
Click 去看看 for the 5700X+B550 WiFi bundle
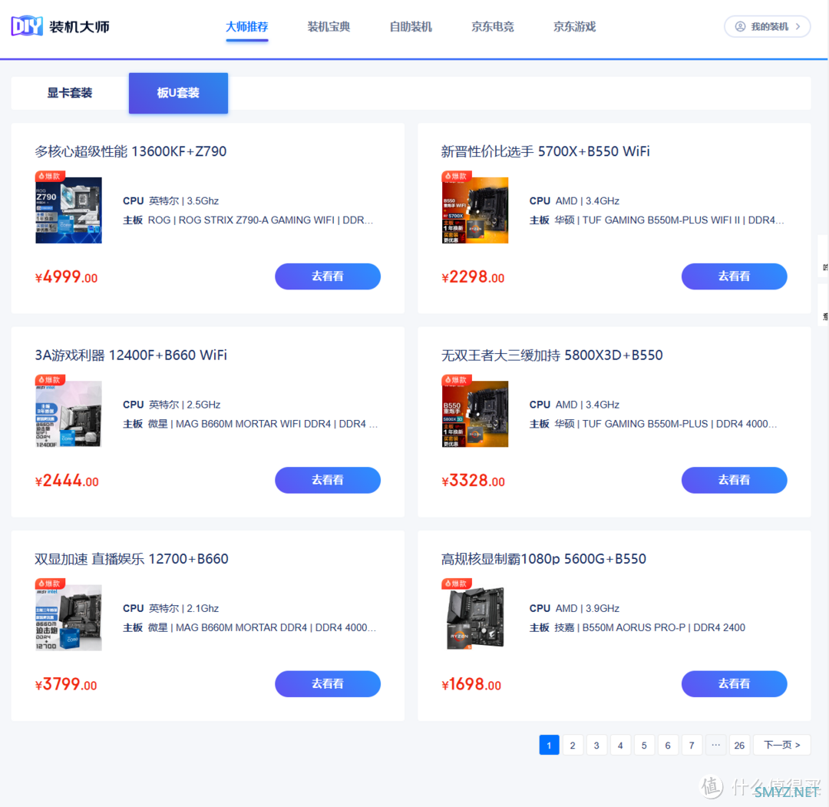click(734, 276)
